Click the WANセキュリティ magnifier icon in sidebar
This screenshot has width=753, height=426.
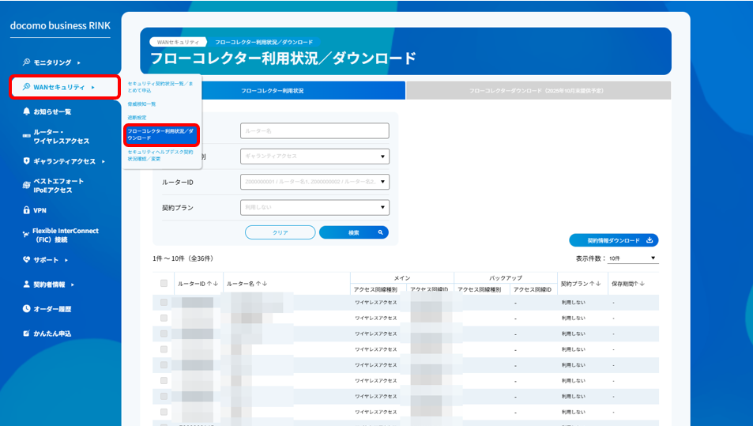click(x=26, y=87)
